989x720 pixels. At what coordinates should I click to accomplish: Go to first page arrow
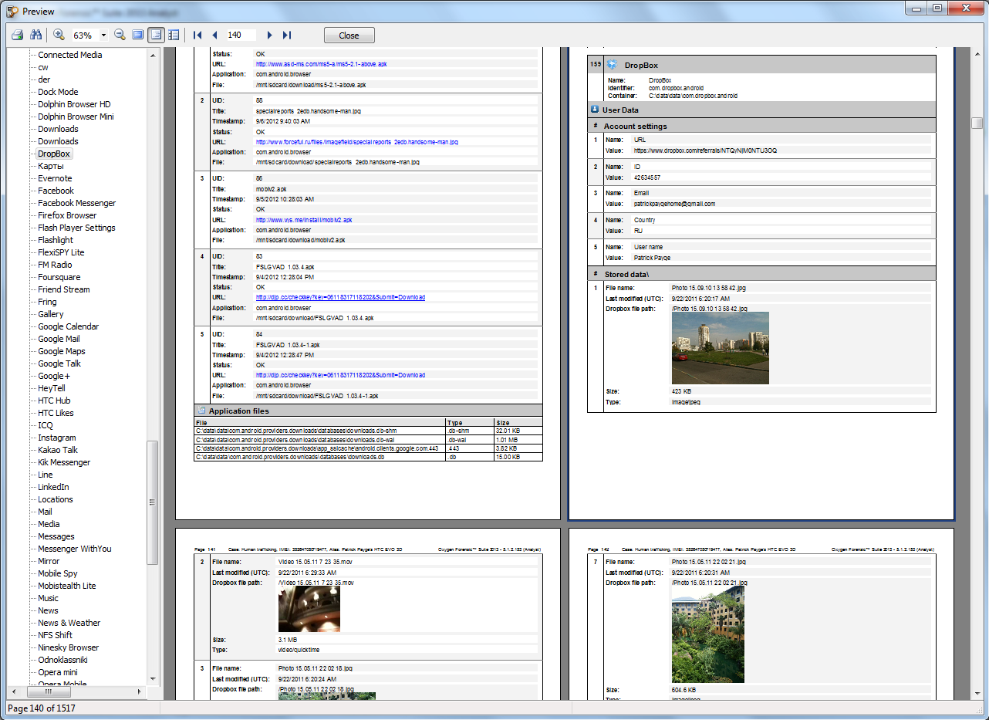point(197,35)
